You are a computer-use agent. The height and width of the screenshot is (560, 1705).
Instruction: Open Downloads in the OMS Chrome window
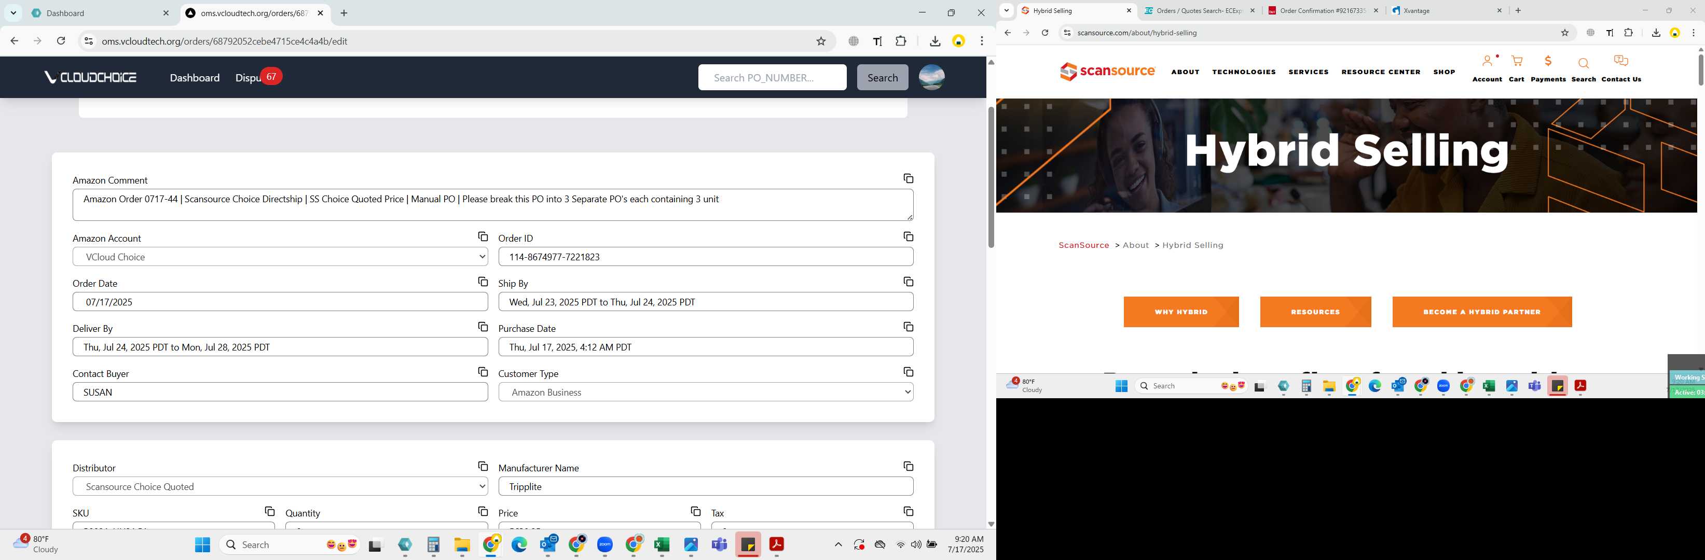(x=934, y=41)
